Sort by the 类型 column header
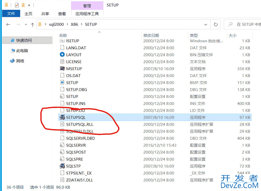261x191 pixels. [194, 35]
